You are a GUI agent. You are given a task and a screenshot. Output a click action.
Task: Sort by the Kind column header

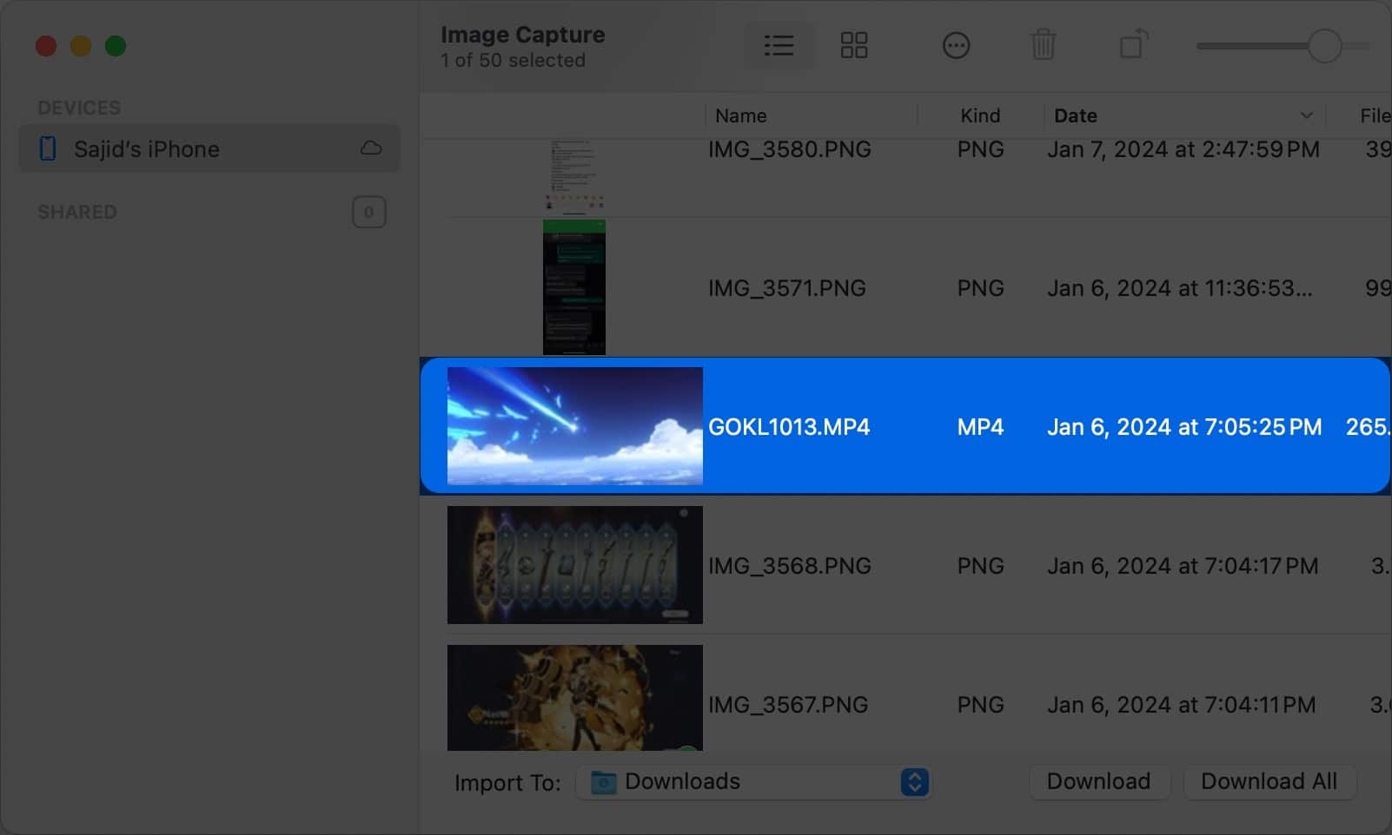point(980,115)
